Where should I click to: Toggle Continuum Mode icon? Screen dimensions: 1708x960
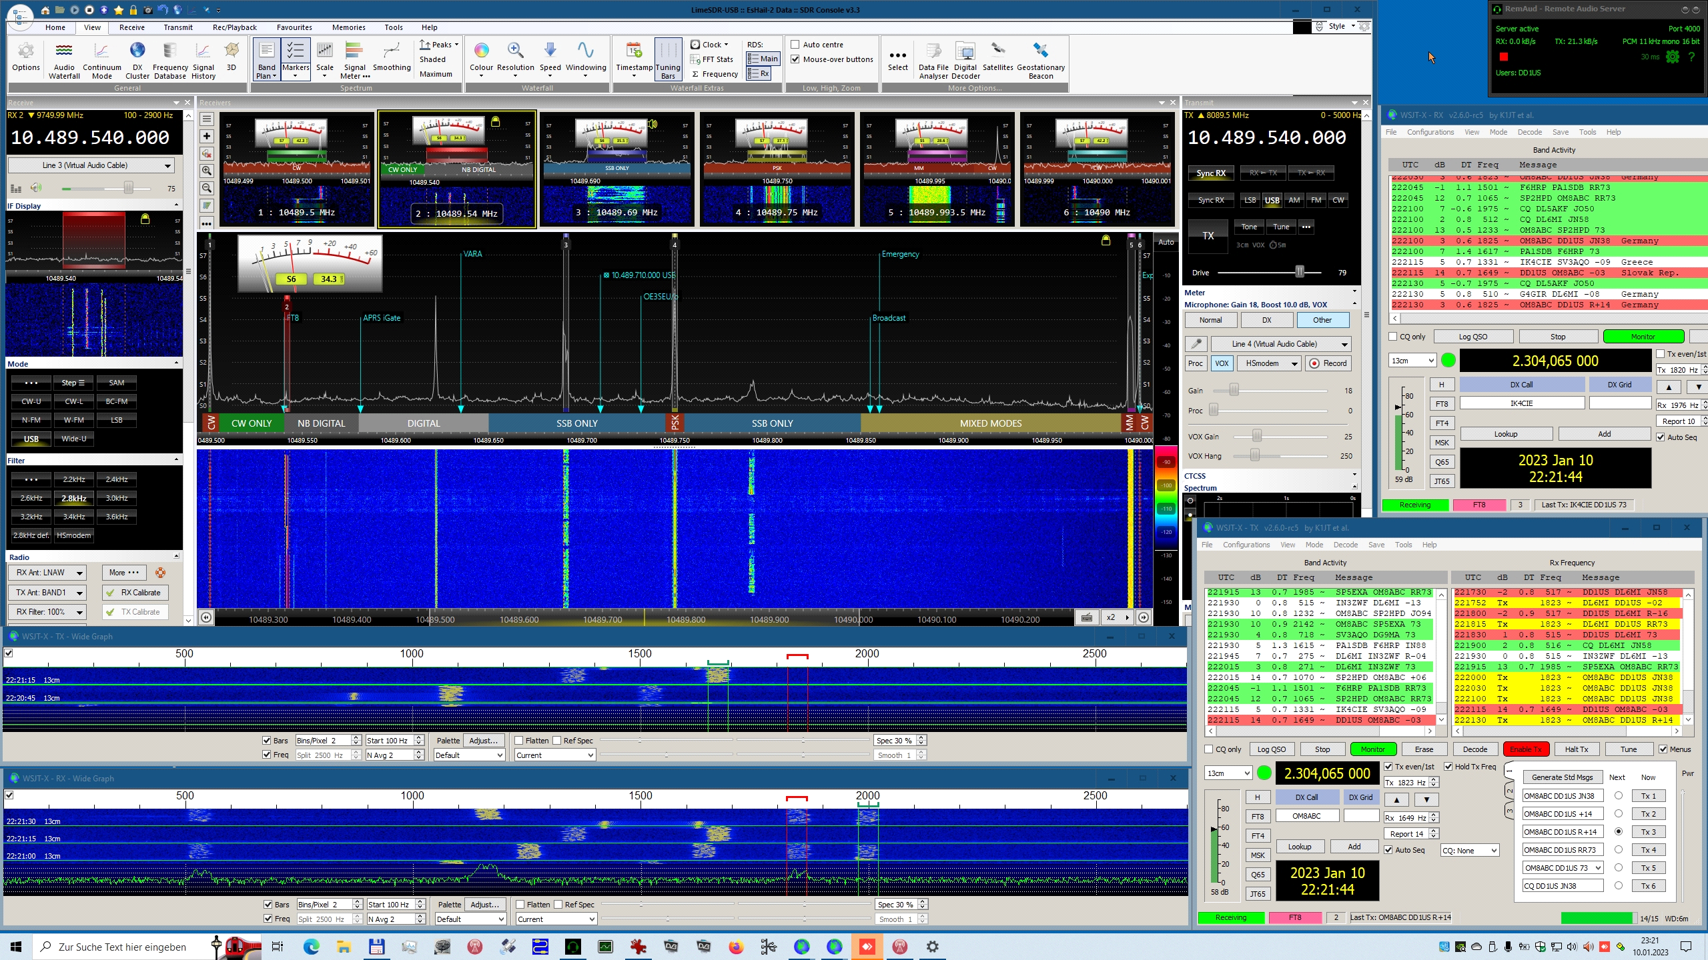tap(102, 60)
